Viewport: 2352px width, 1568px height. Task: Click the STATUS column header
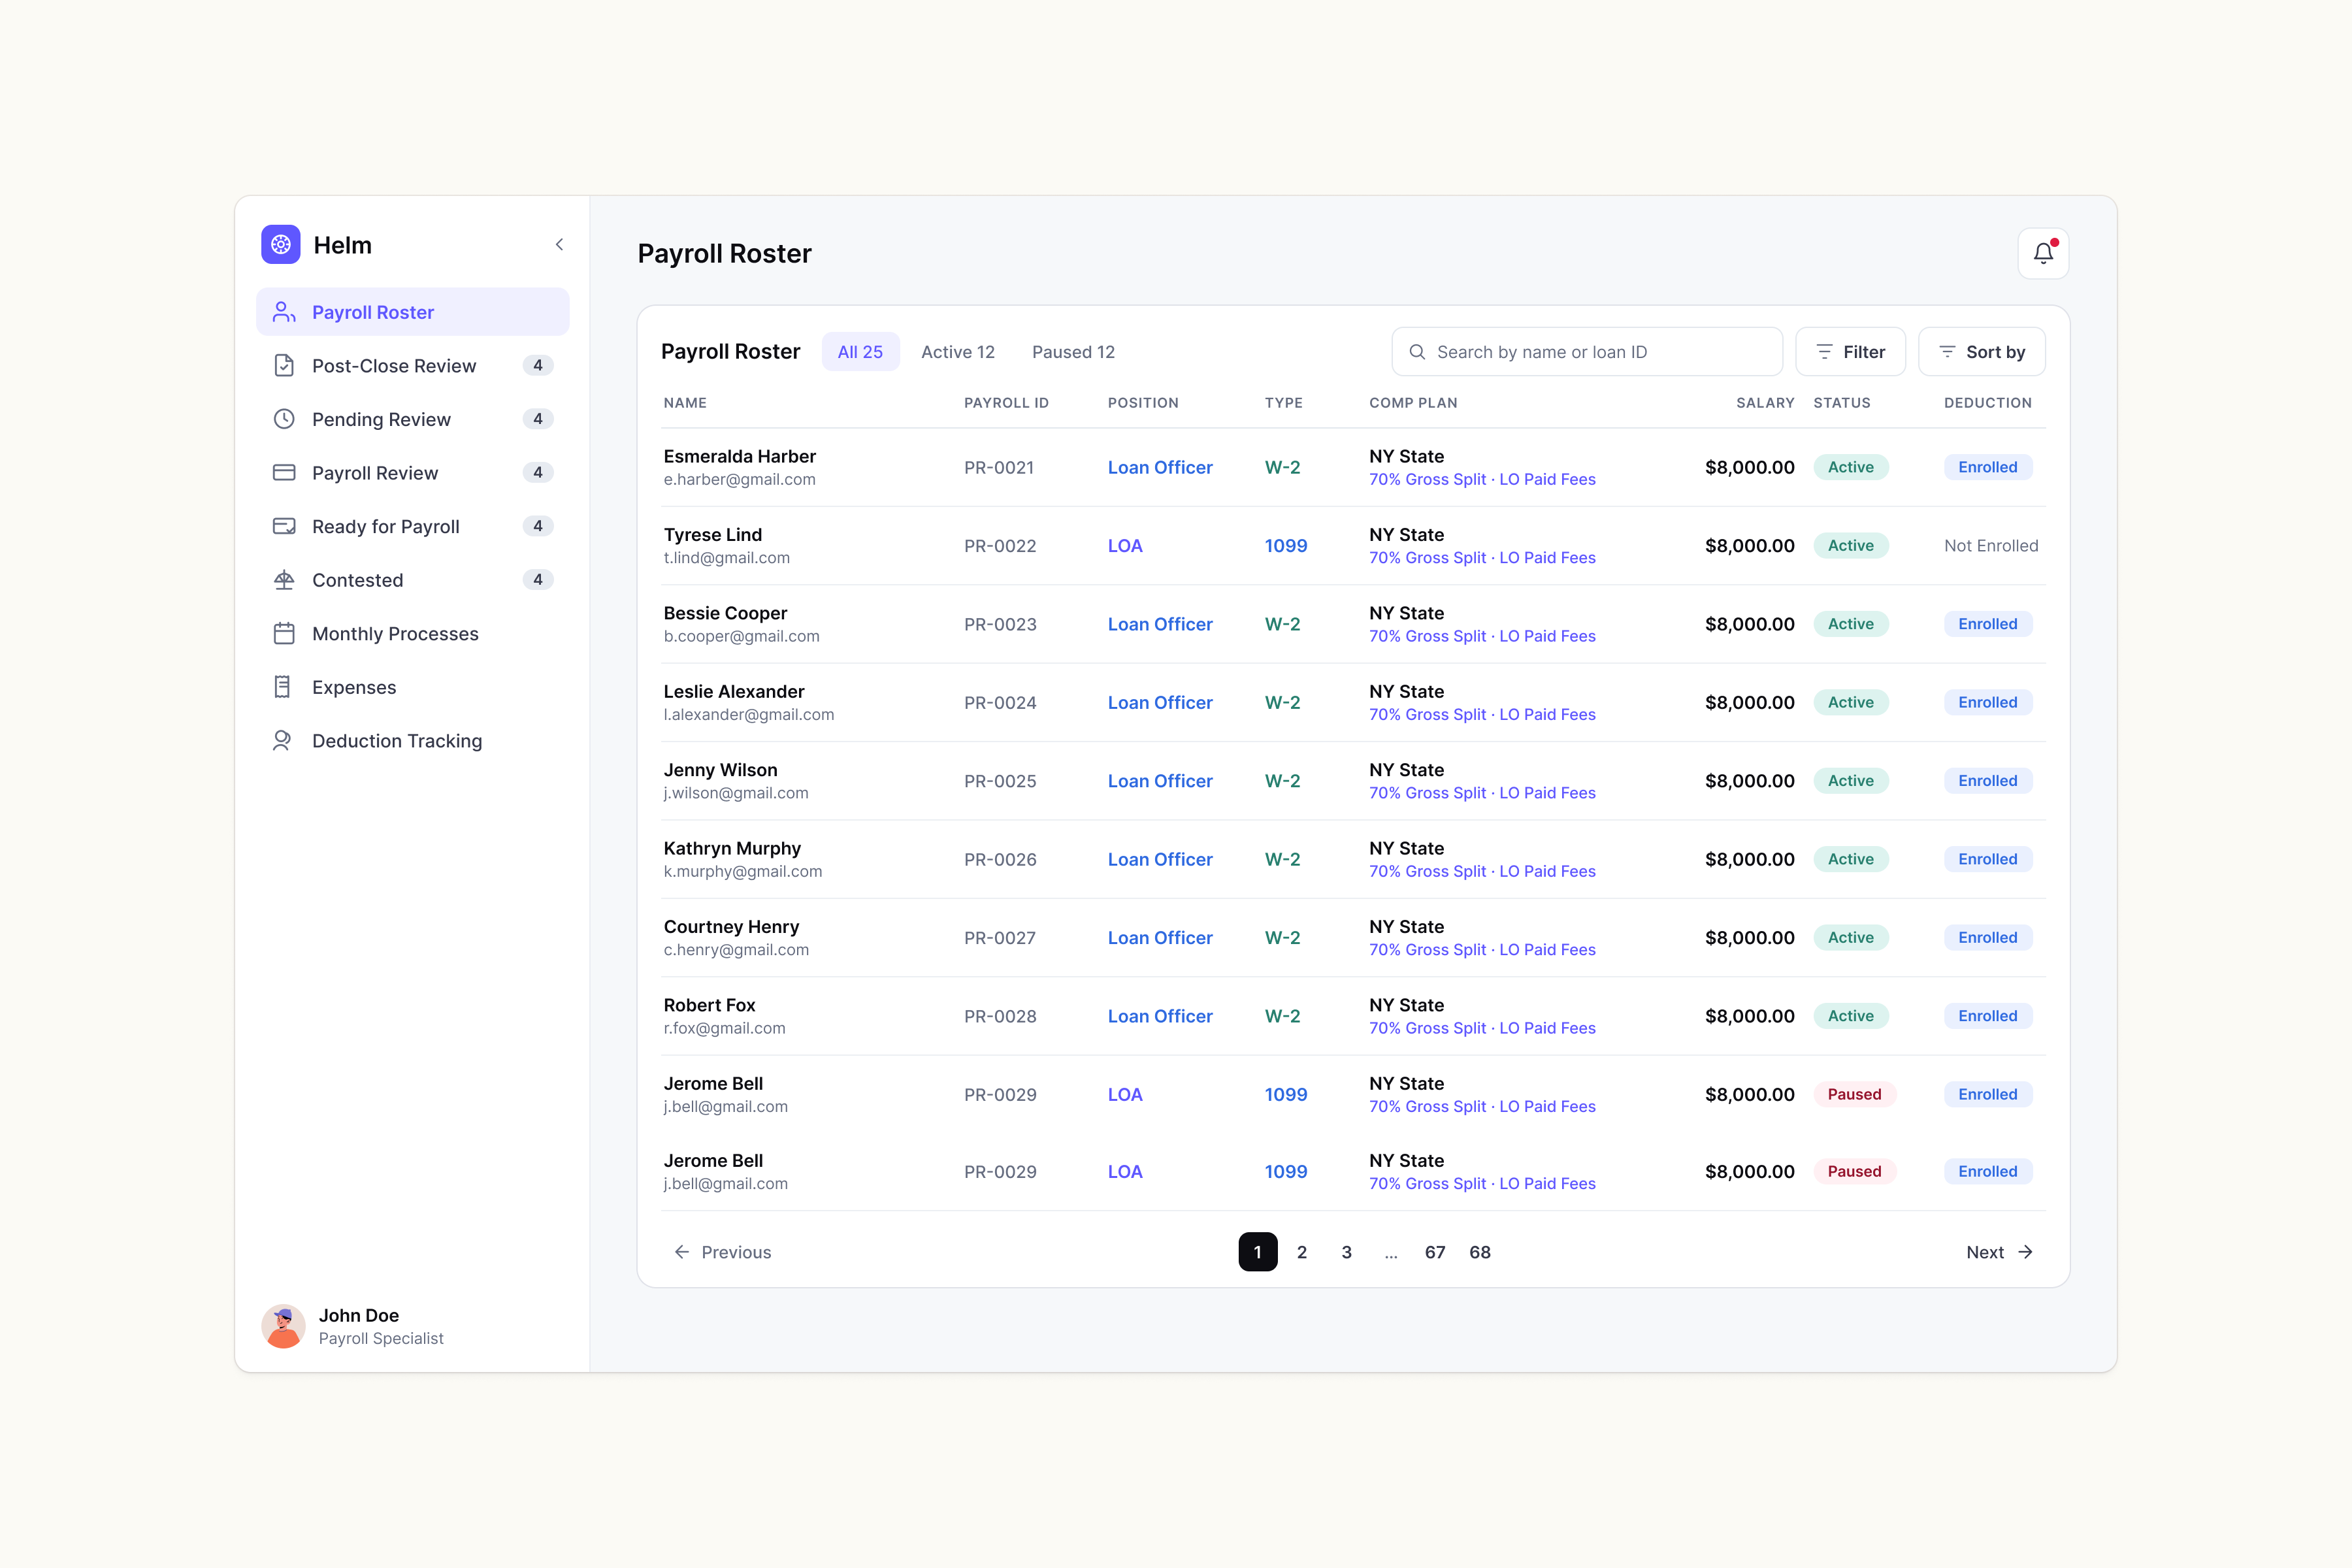coord(1842,403)
